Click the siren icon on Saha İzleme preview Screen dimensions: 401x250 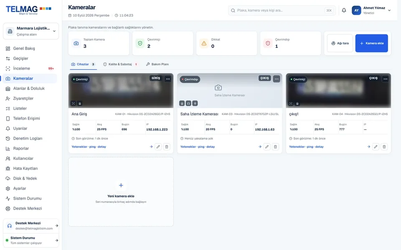(182, 103)
